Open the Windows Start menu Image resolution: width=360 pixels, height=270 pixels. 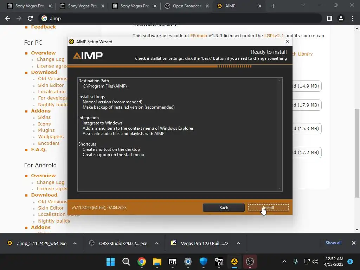[x=110, y=262]
